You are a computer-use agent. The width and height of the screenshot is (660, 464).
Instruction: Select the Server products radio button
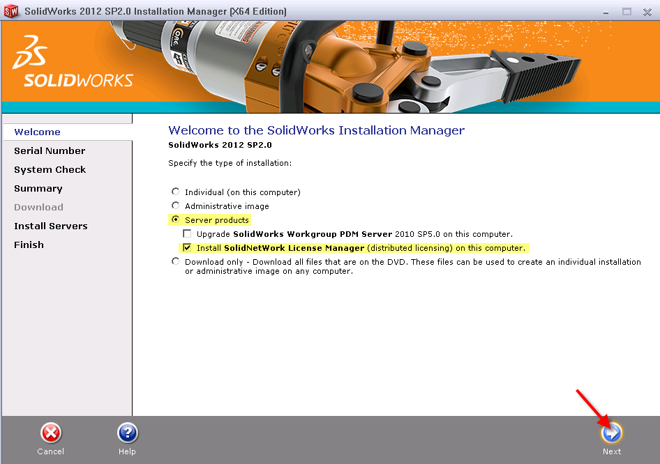click(175, 219)
